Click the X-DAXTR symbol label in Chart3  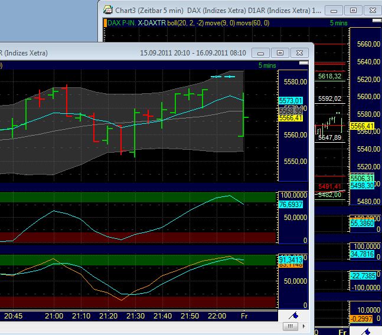[152, 23]
